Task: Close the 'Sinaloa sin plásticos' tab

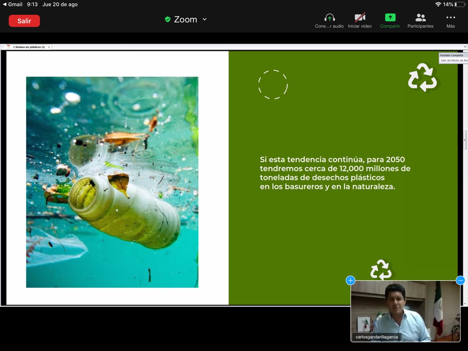Action: (49, 47)
